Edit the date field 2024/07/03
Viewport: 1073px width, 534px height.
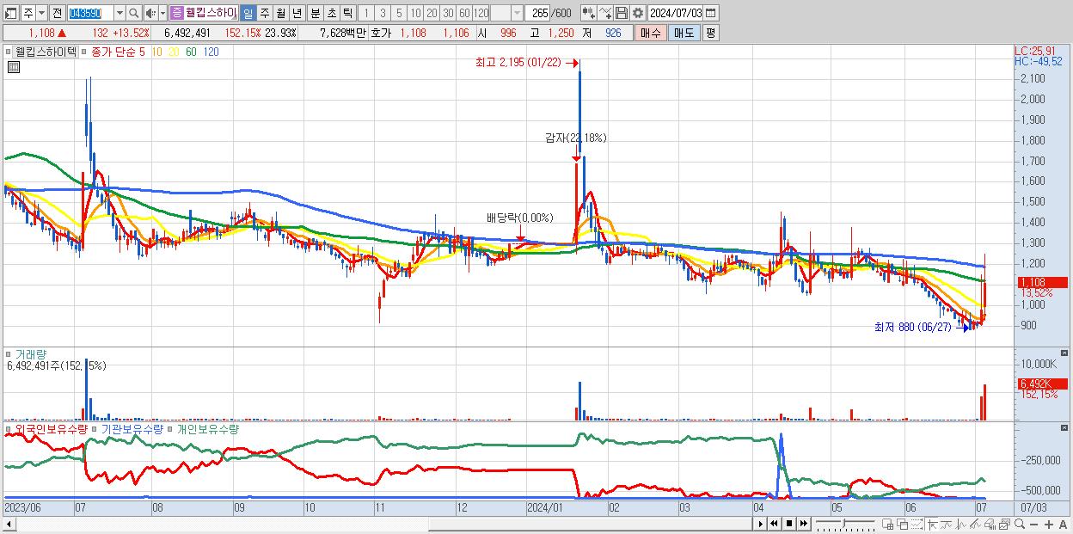tap(676, 13)
